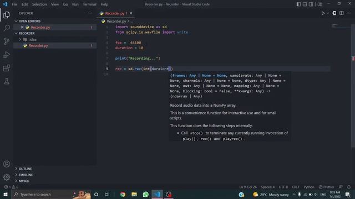Open Source Control view
Viewport: 355px width, 199px height.
(x=6, y=41)
